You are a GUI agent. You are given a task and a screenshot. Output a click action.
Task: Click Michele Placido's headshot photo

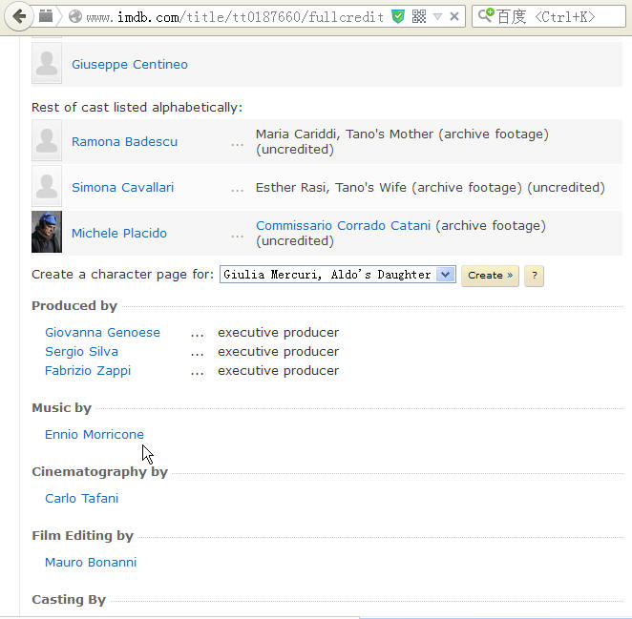pyautogui.click(x=47, y=232)
